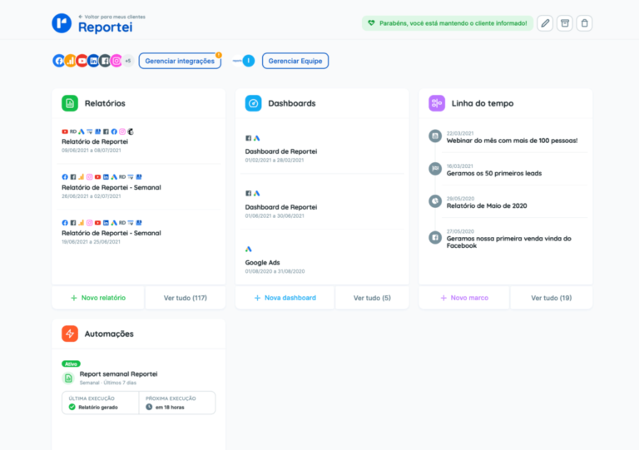Select Relatório de Maio de 2020 milestone
639x450 pixels.
point(487,205)
